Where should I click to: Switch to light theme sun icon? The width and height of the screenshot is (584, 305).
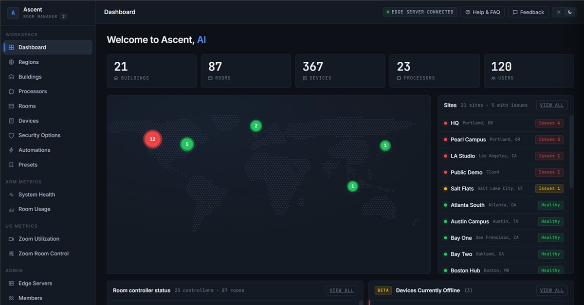tap(559, 12)
